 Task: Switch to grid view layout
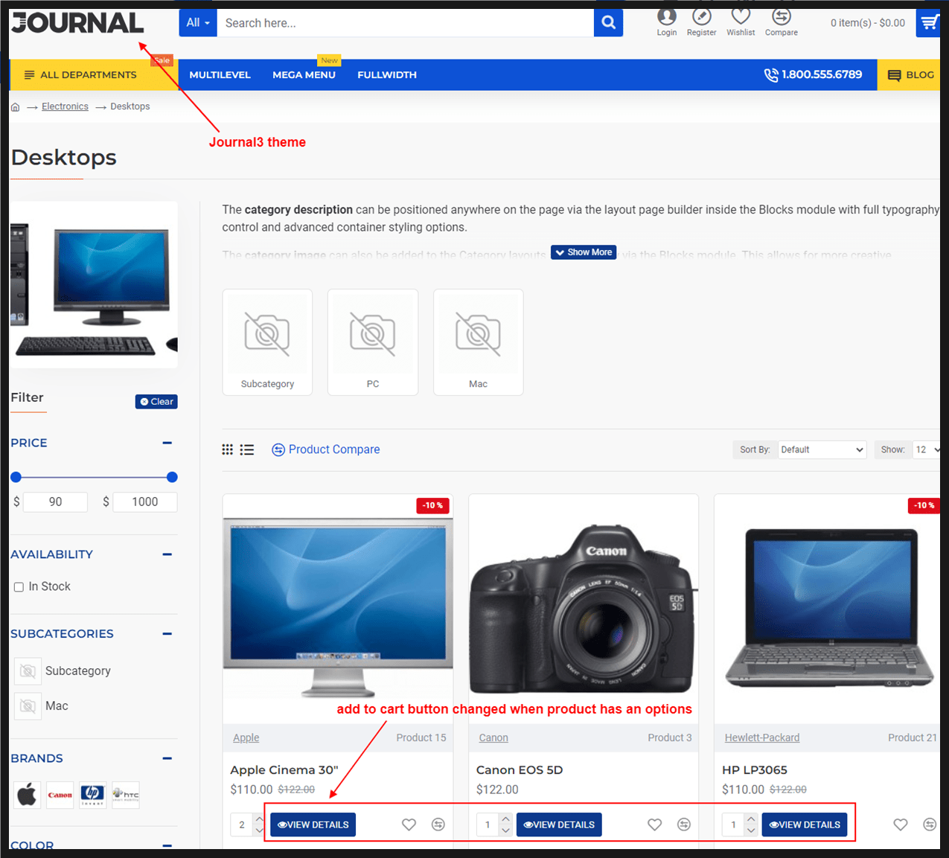coord(228,449)
